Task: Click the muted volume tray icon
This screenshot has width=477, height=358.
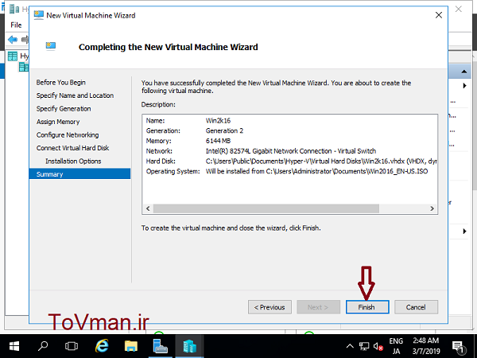Action: [378, 346]
